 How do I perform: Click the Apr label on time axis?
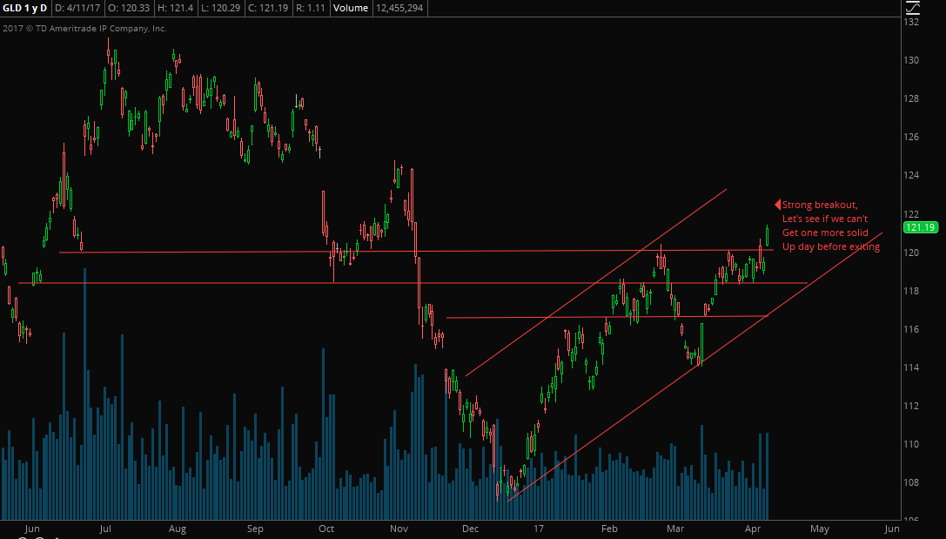click(x=752, y=529)
